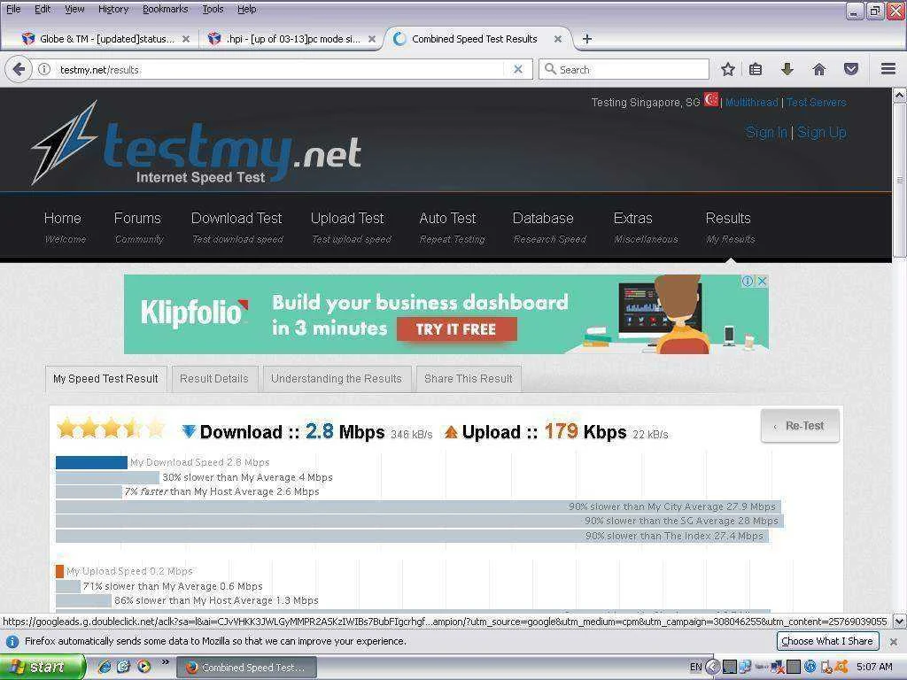Click the blue Download arrow icon
Viewport: 907px width, 680px height.
coord(189,431)
